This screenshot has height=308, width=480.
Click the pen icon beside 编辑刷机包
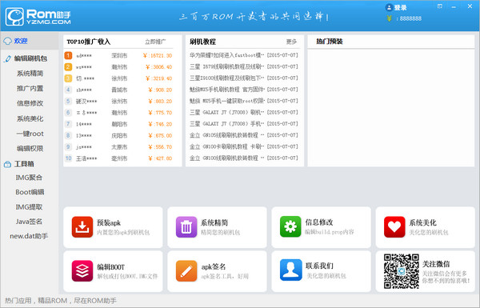8,58
